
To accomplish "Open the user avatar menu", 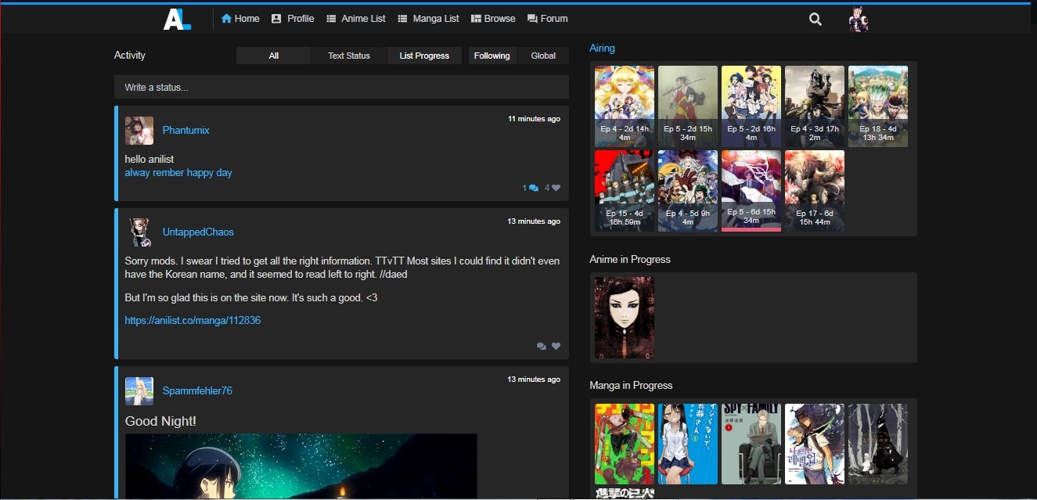I will (x=859, y=20).
